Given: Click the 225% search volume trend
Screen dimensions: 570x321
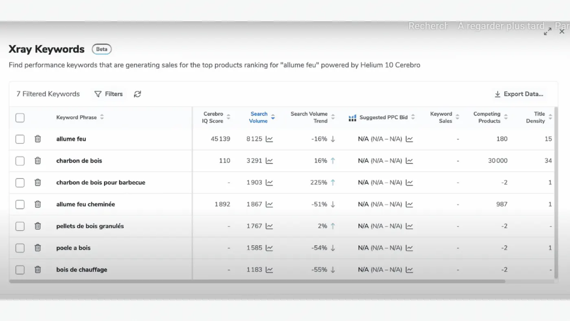Looking at the screenshot, I should [318, 182].
